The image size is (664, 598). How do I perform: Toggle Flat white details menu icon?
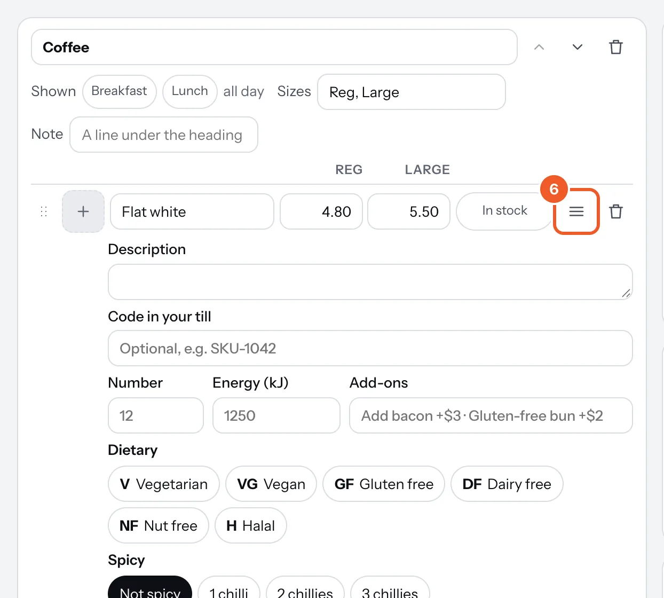[x=576, y=211]
